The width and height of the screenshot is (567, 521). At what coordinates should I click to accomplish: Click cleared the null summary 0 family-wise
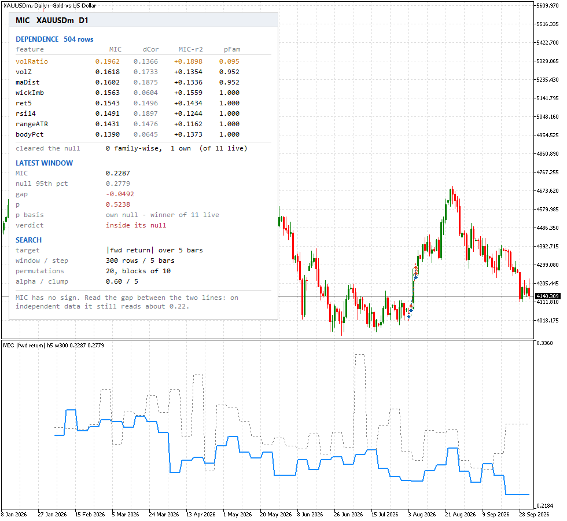coord(176,148)
